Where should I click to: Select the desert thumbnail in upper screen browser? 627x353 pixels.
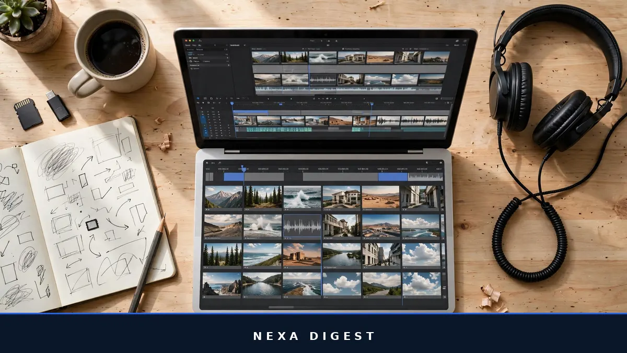point(380,57)
